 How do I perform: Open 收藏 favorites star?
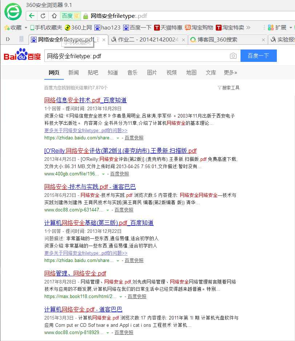tap(13, 28)
